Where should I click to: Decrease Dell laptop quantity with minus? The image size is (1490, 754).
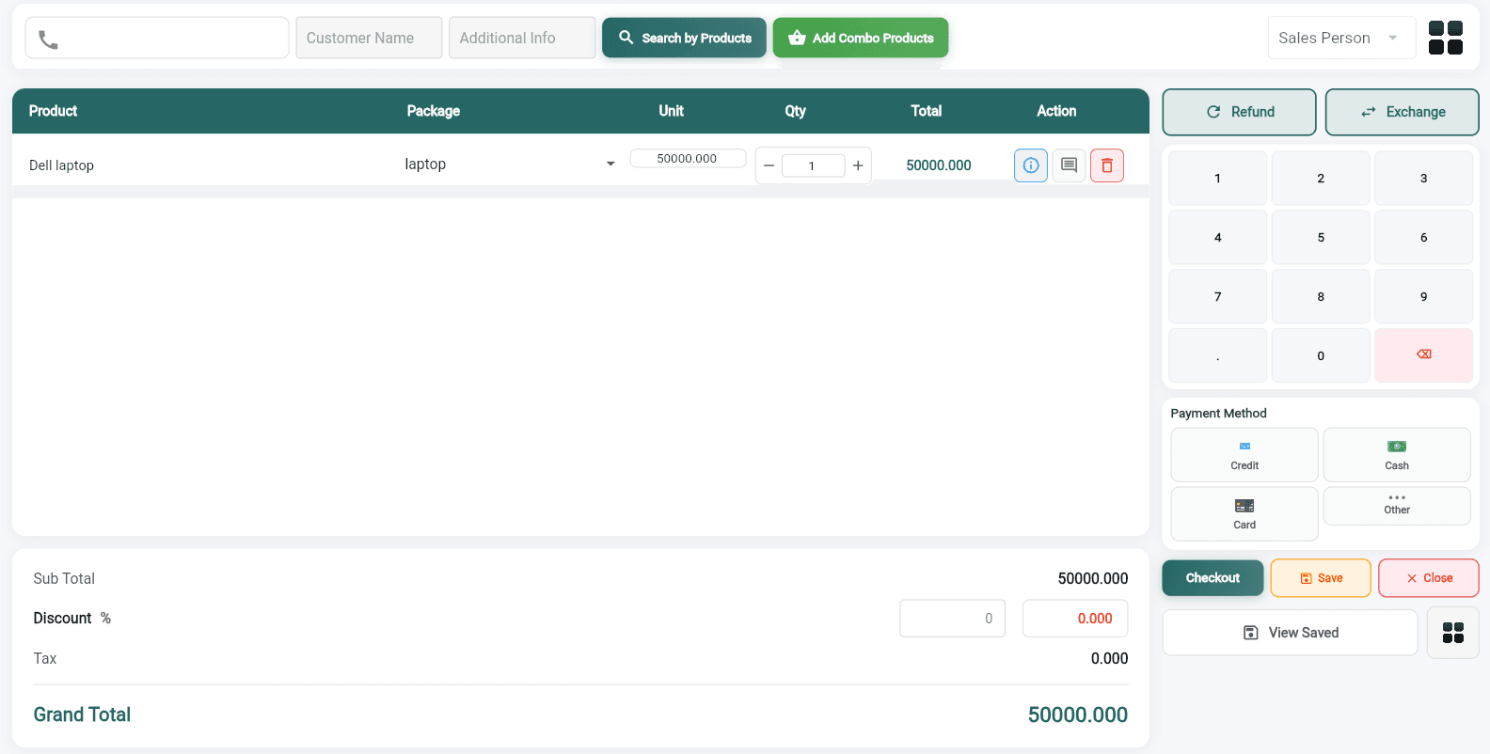[x=769, y=165]
